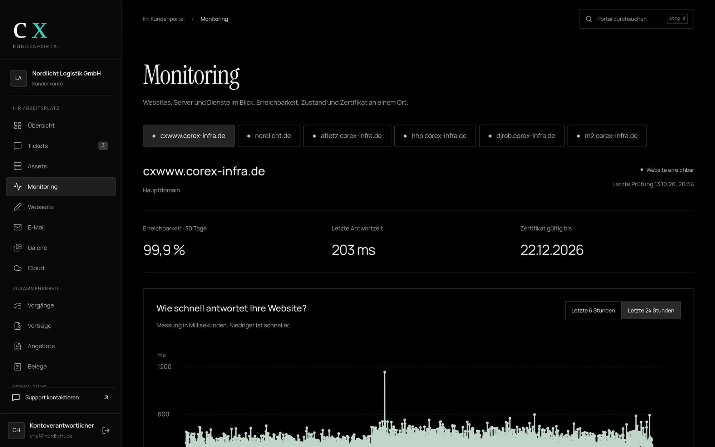The width and height of the screenshot is (715, 447).
Task: Click the Monitoring breadcrumb item
Action: [x=214, y=19]
